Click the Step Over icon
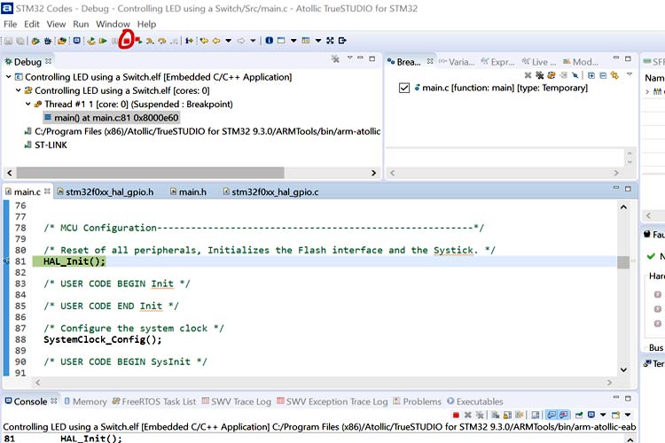Viewport: 665px width, 443px height. [161, 41]
